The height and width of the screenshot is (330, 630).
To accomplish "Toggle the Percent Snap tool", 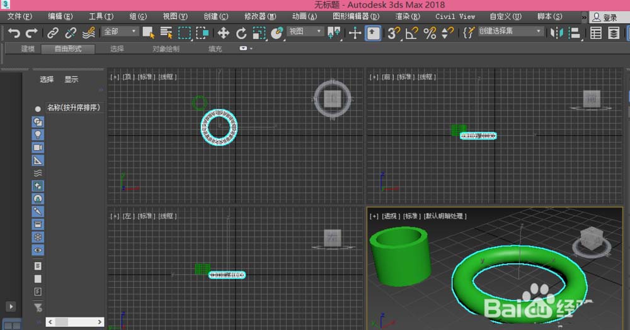I will tap(430, 33).
